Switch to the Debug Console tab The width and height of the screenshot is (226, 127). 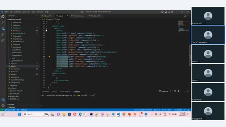tap(65, 91)
